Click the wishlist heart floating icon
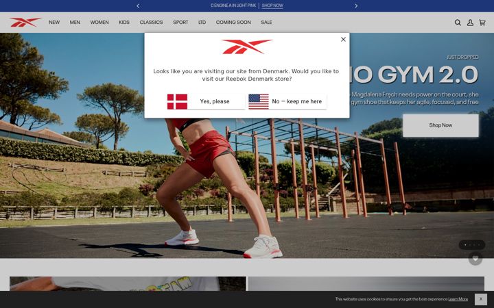Screen dimensions: 494x308 coord(475,259)
